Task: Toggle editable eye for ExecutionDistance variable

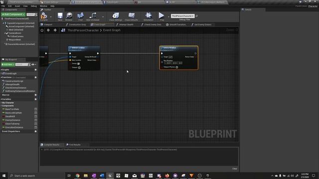Action: coord(35,127)
